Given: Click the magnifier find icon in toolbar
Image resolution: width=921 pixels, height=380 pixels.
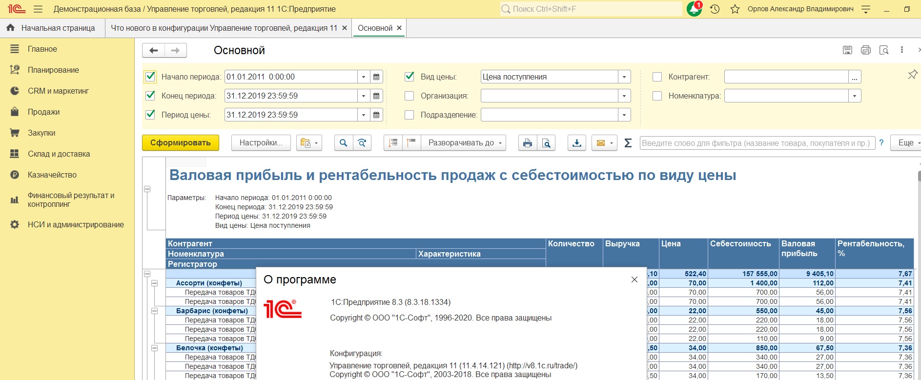Looking at the screenshot, I should tap(344, 143).
